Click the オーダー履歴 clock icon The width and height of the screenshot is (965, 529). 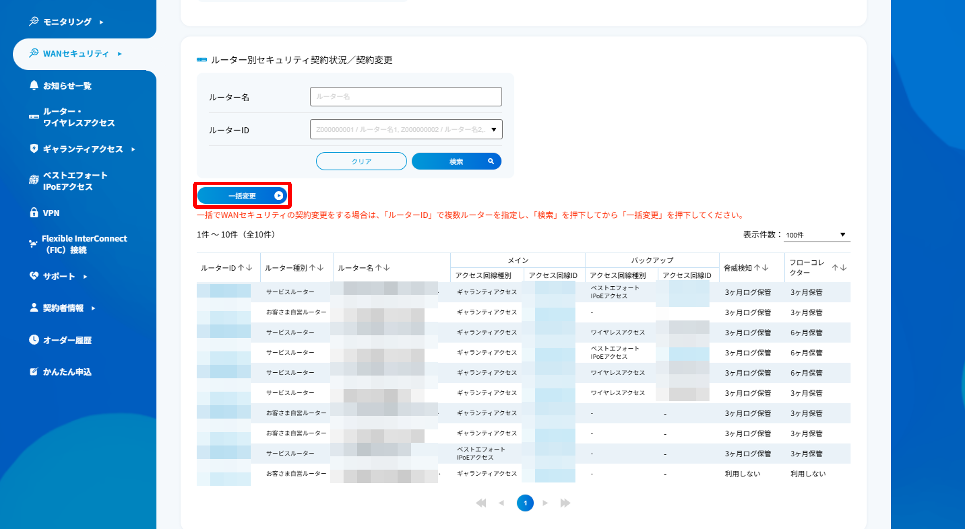pyautogui.click(x=34, y=339)
